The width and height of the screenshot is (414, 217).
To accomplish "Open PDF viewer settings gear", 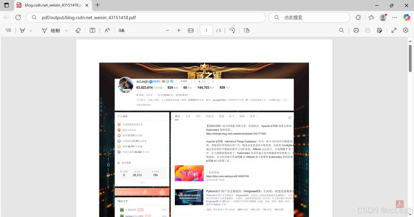I will (406, 30).
